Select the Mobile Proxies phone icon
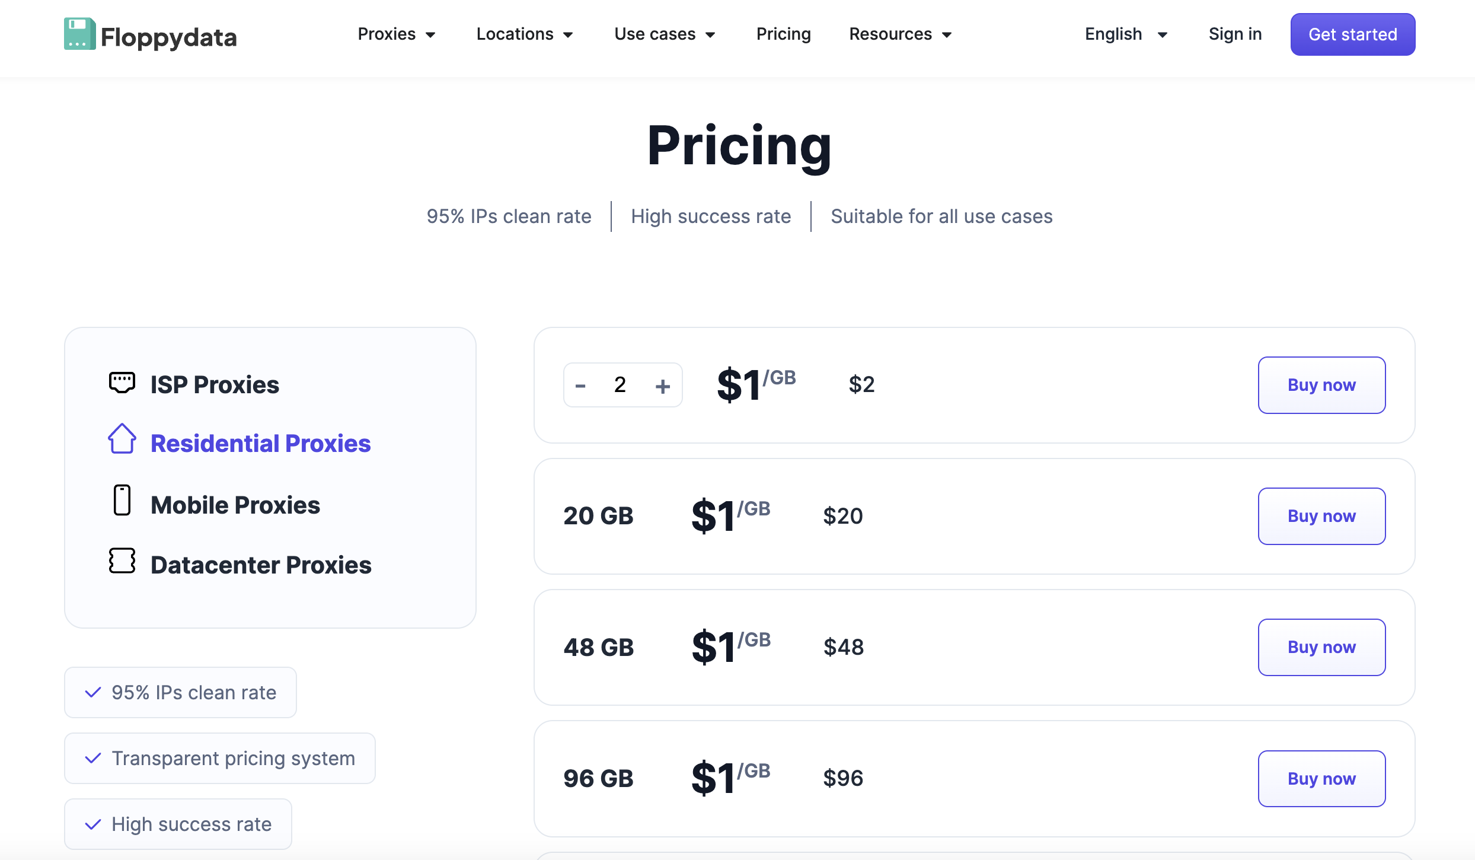 (122, 501)
